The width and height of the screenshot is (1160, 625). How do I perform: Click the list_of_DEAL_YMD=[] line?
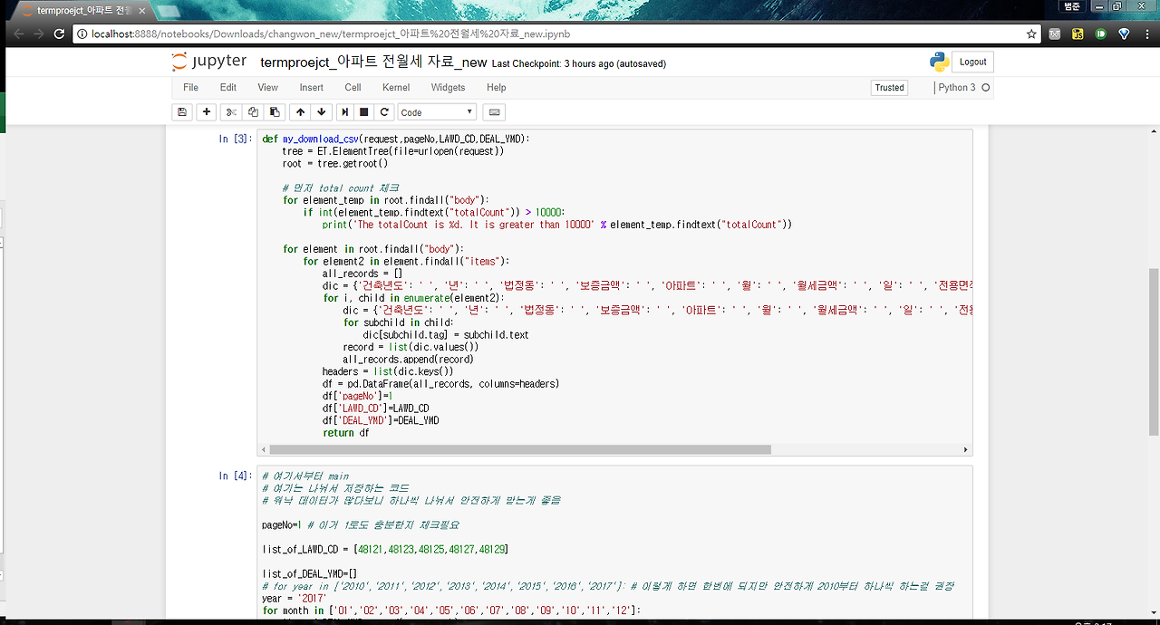tap(310, 573)
